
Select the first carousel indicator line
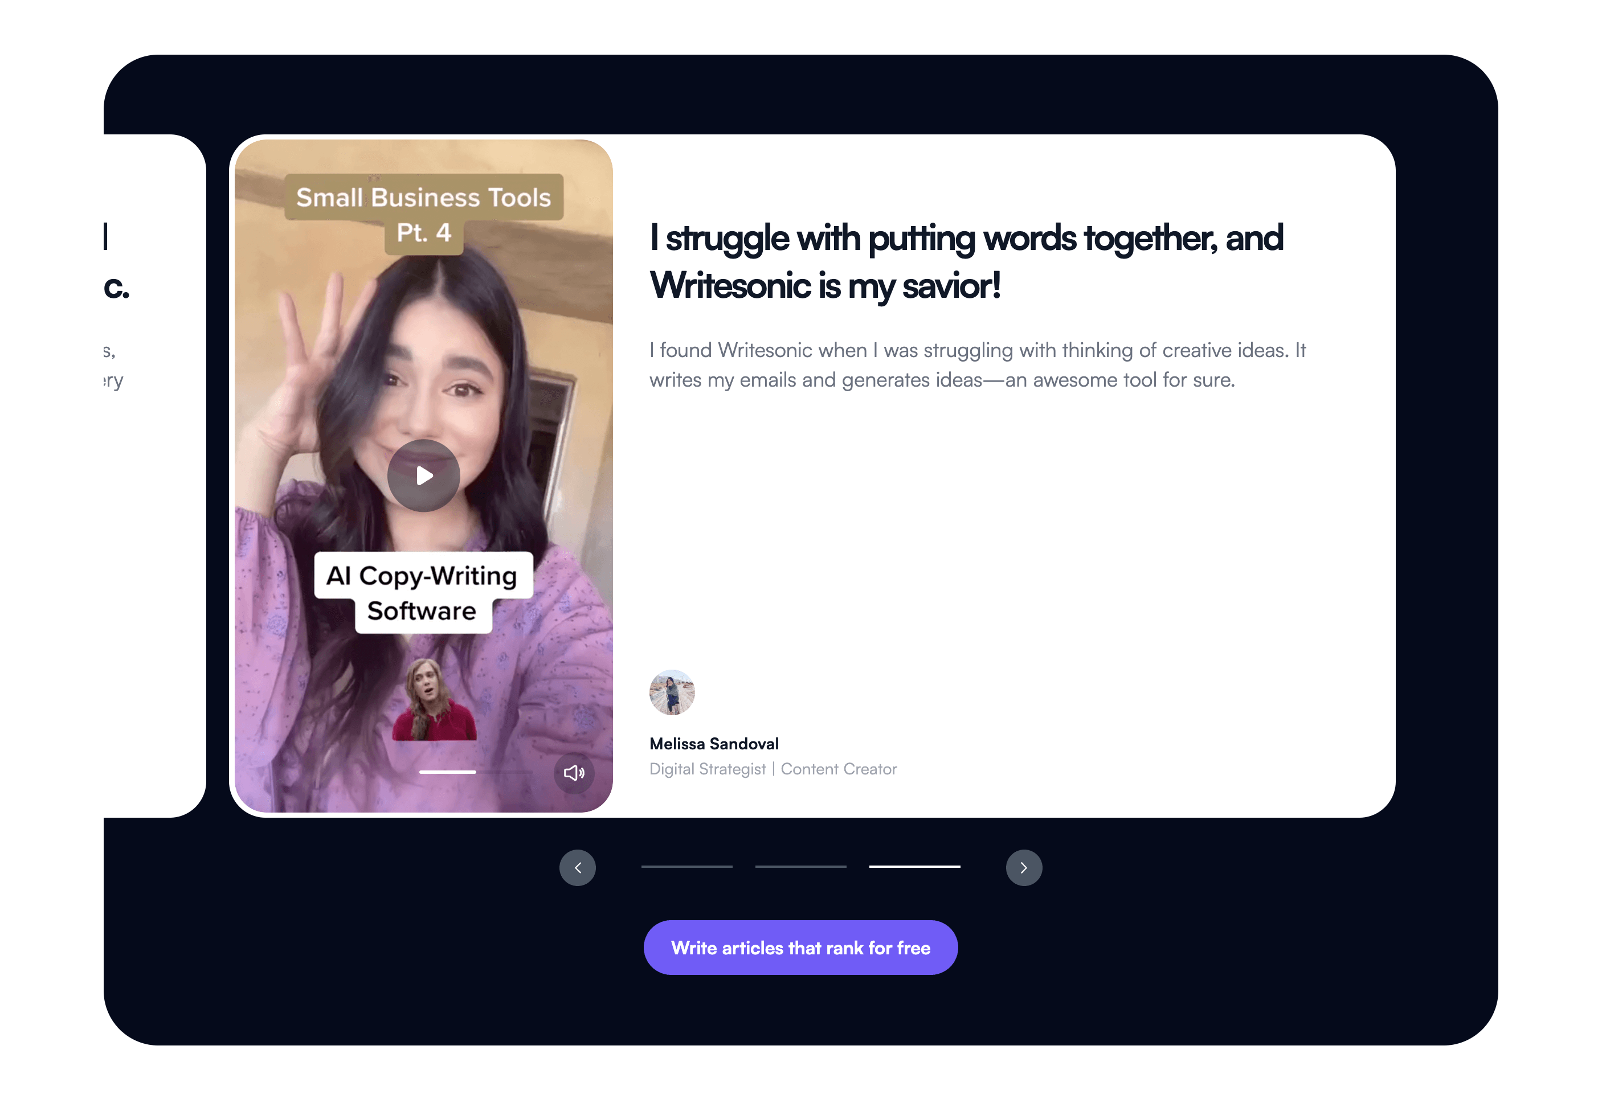pos(686,867)
